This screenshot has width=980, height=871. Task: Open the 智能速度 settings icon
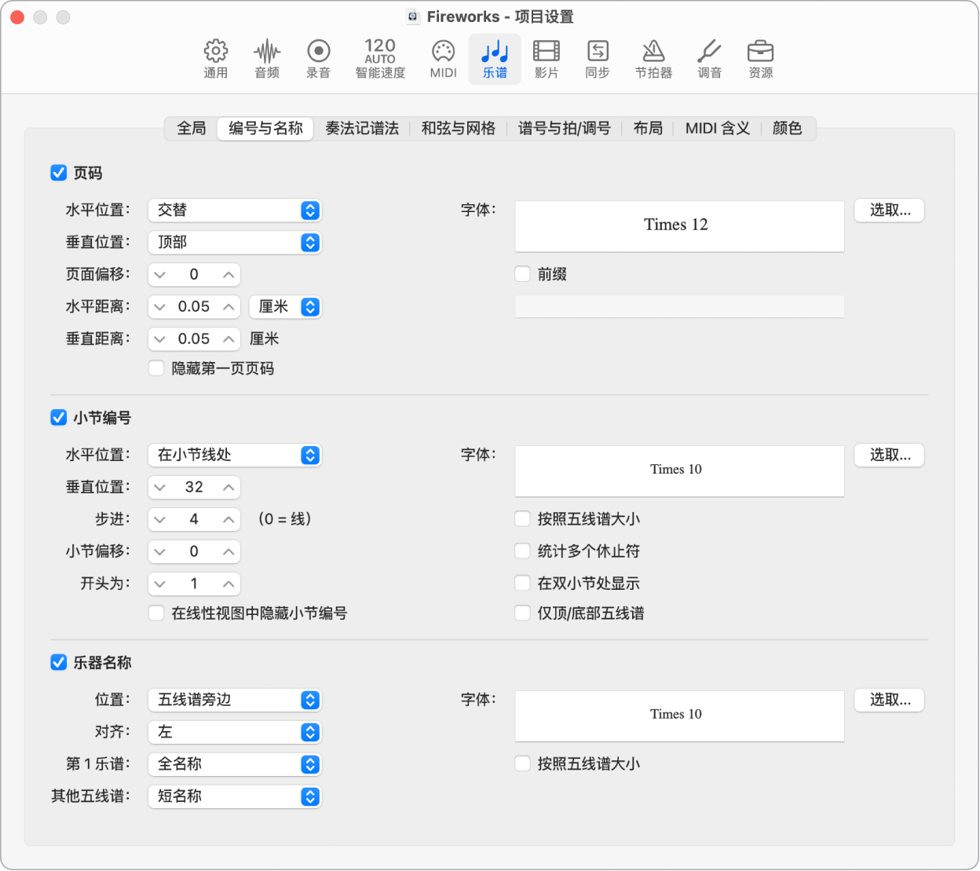click(x=379, y=58)
